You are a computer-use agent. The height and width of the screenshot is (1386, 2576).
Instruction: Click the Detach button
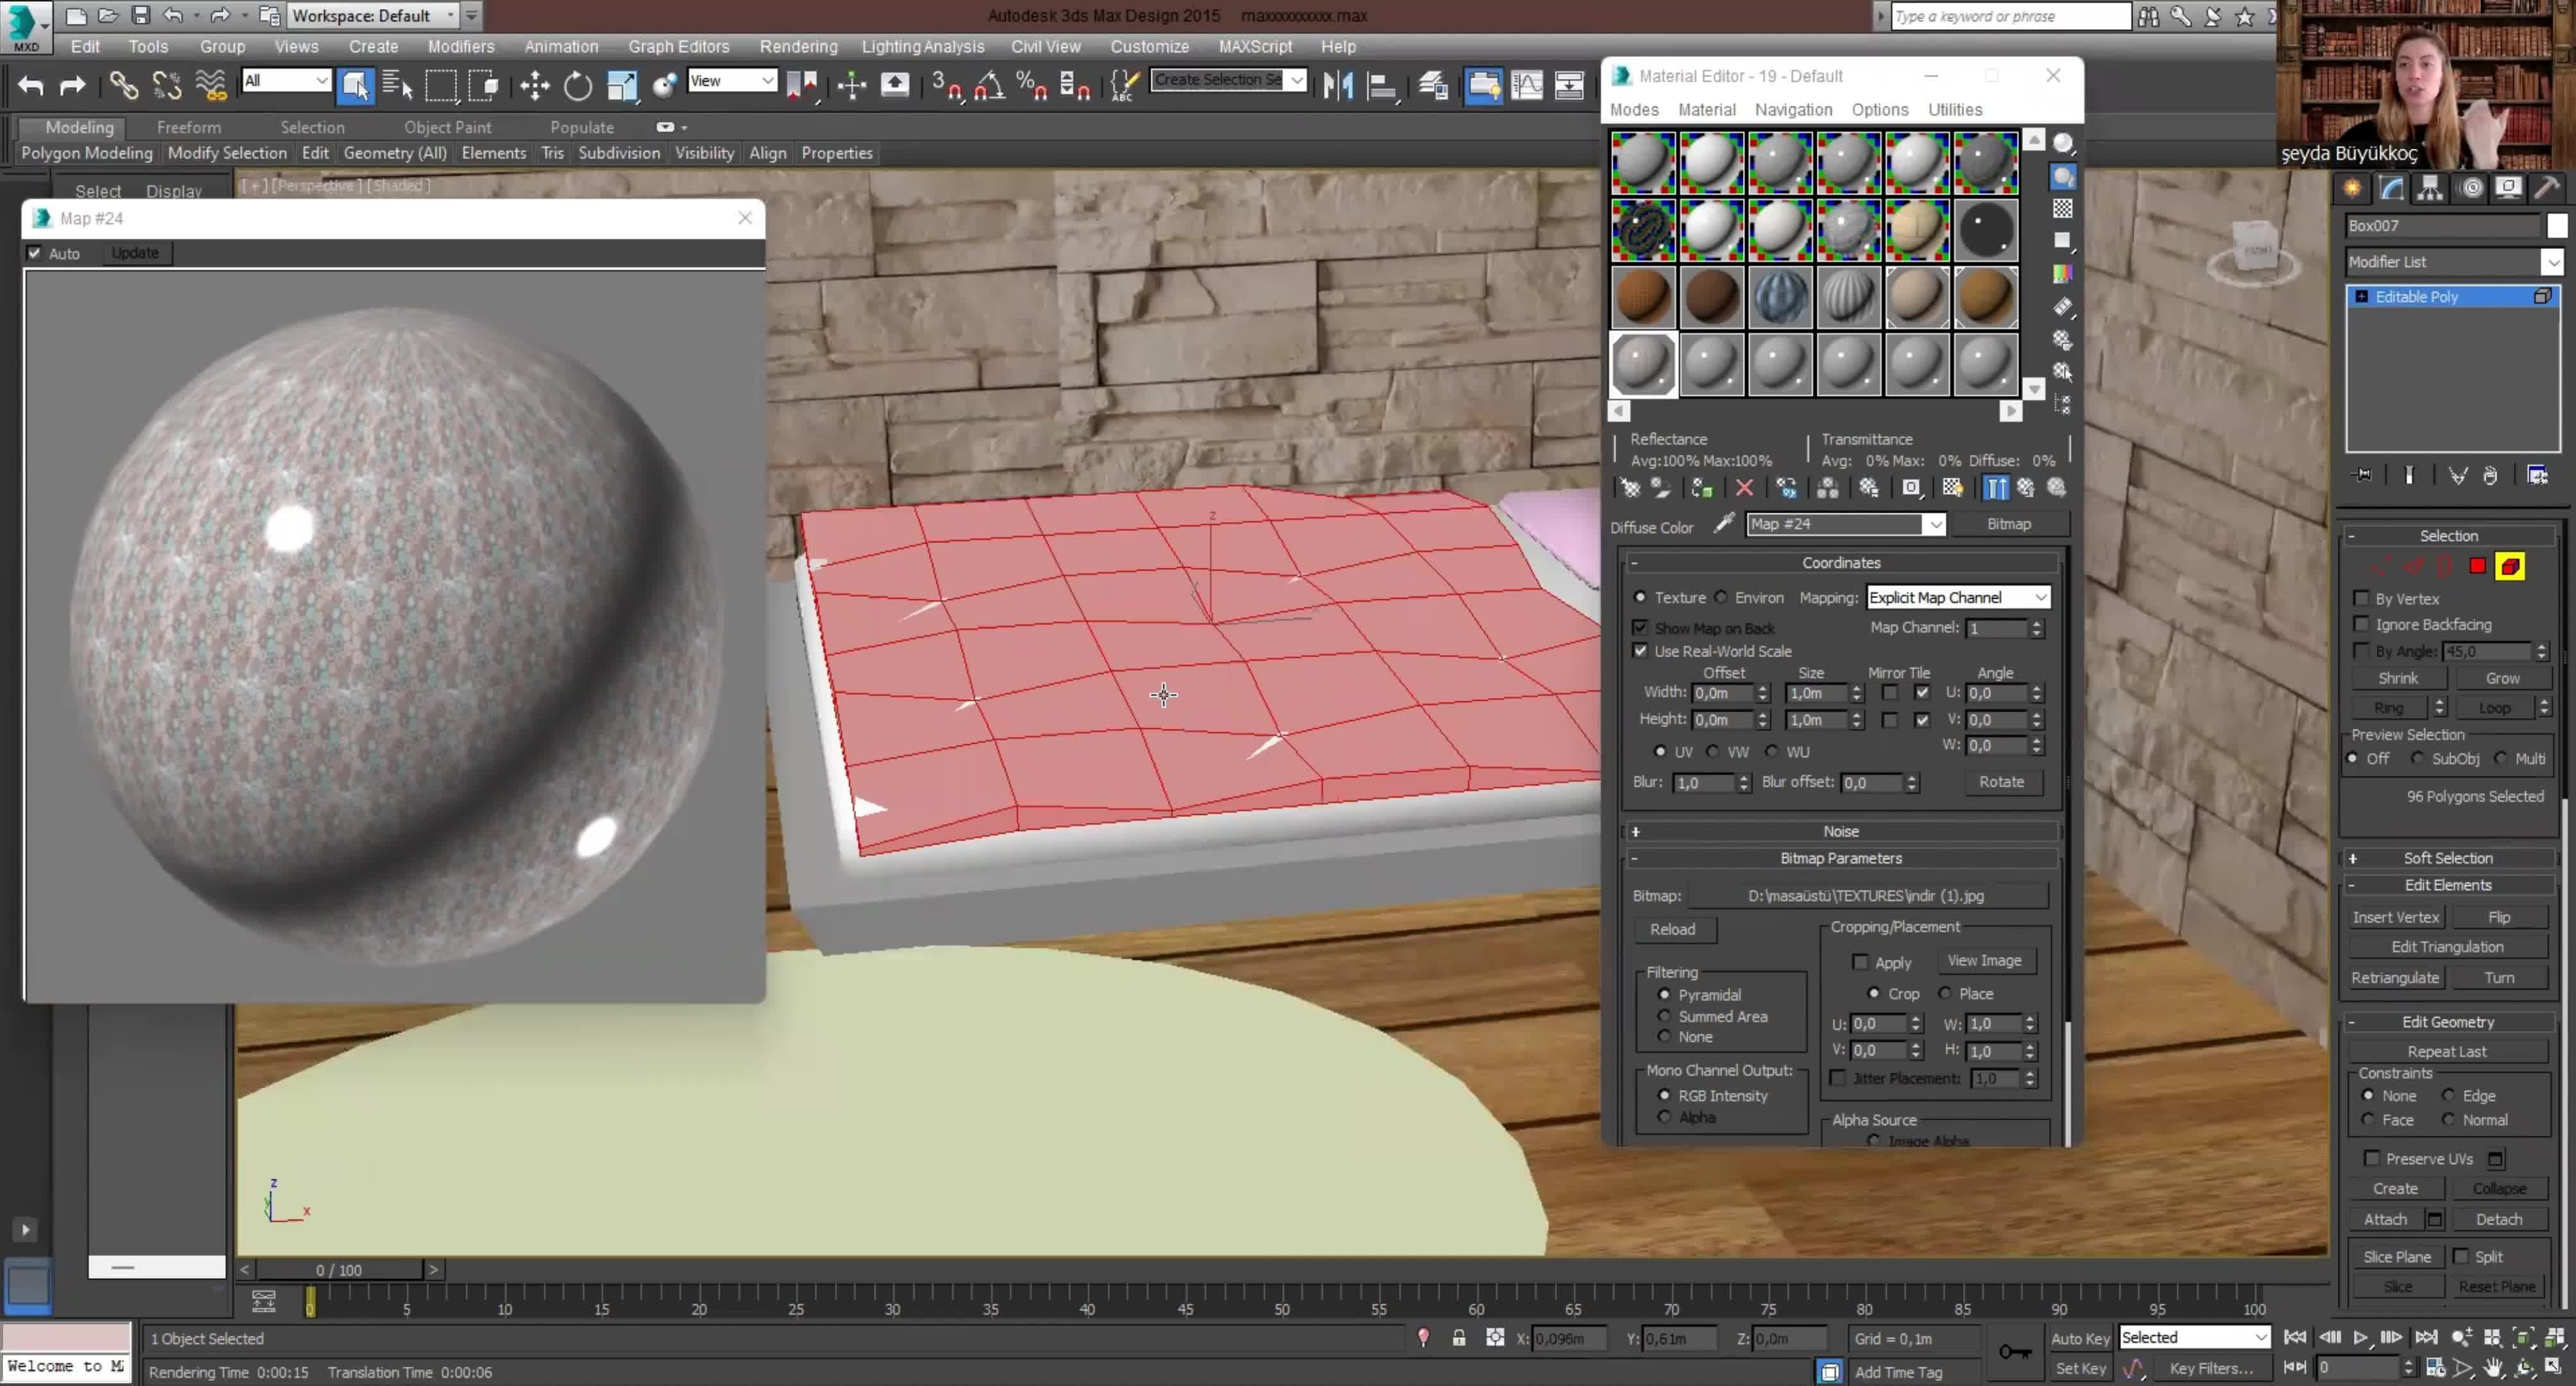tap(2498, 1219)
